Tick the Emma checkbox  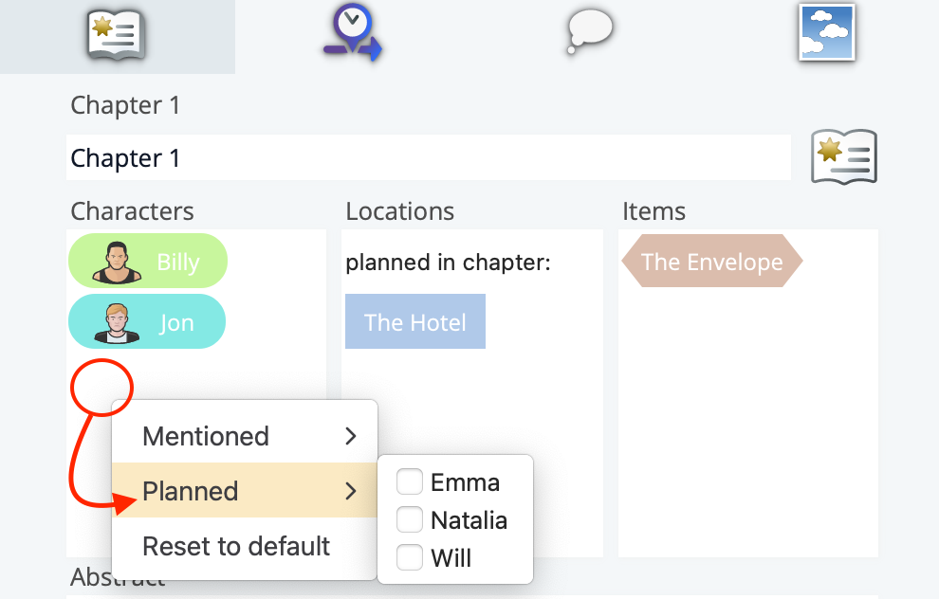tap(410, 481)
